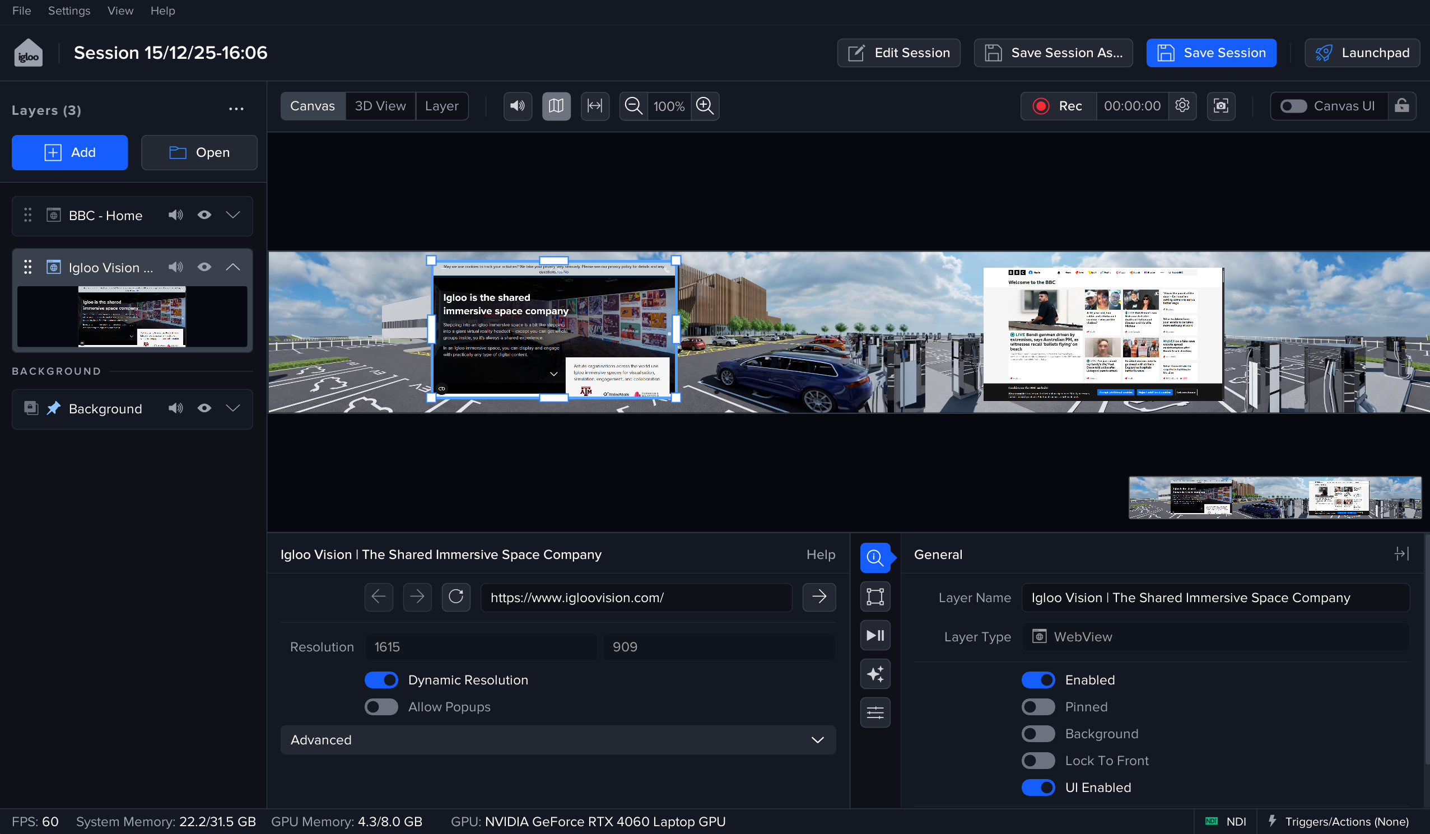Open the effects sparkle tab icon

[x=875, y=674]
